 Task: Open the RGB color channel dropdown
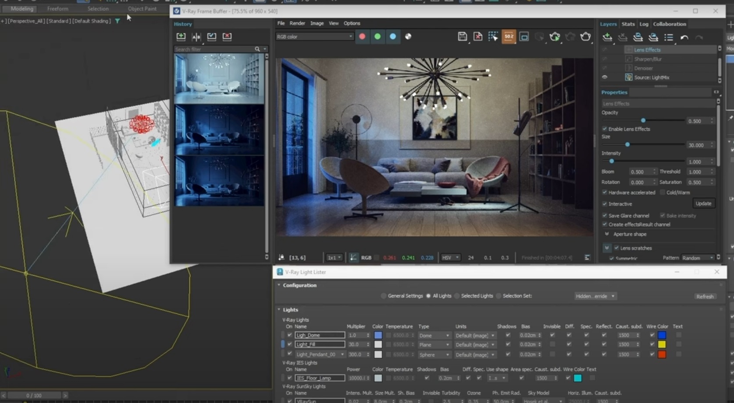(x=314, y=37)
